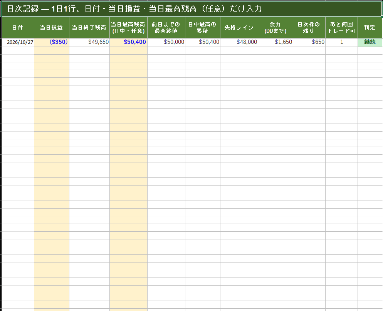
Task: Click the $49,650 ending balance cell
Action: [89, 42]
